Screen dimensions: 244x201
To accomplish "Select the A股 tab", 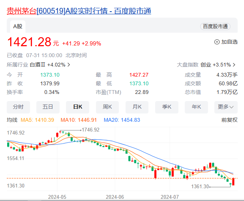I will [x=18, y=26].
